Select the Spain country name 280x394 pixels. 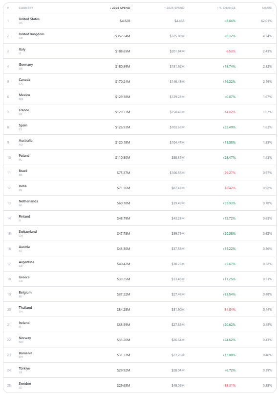23,125
